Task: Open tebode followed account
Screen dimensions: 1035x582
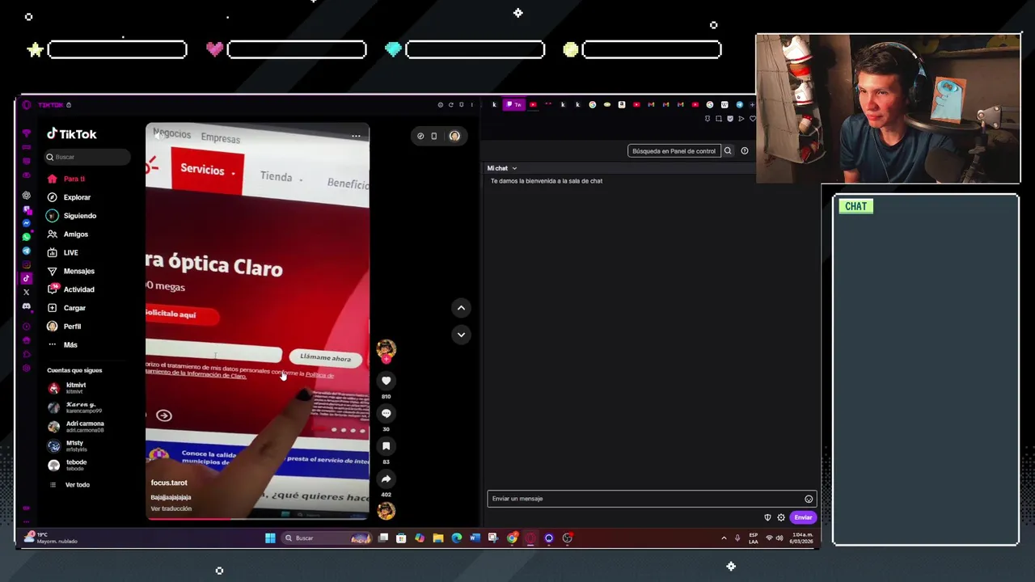Action: 76,465
